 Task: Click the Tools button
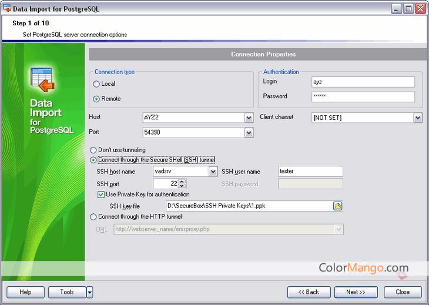[67, 292]
